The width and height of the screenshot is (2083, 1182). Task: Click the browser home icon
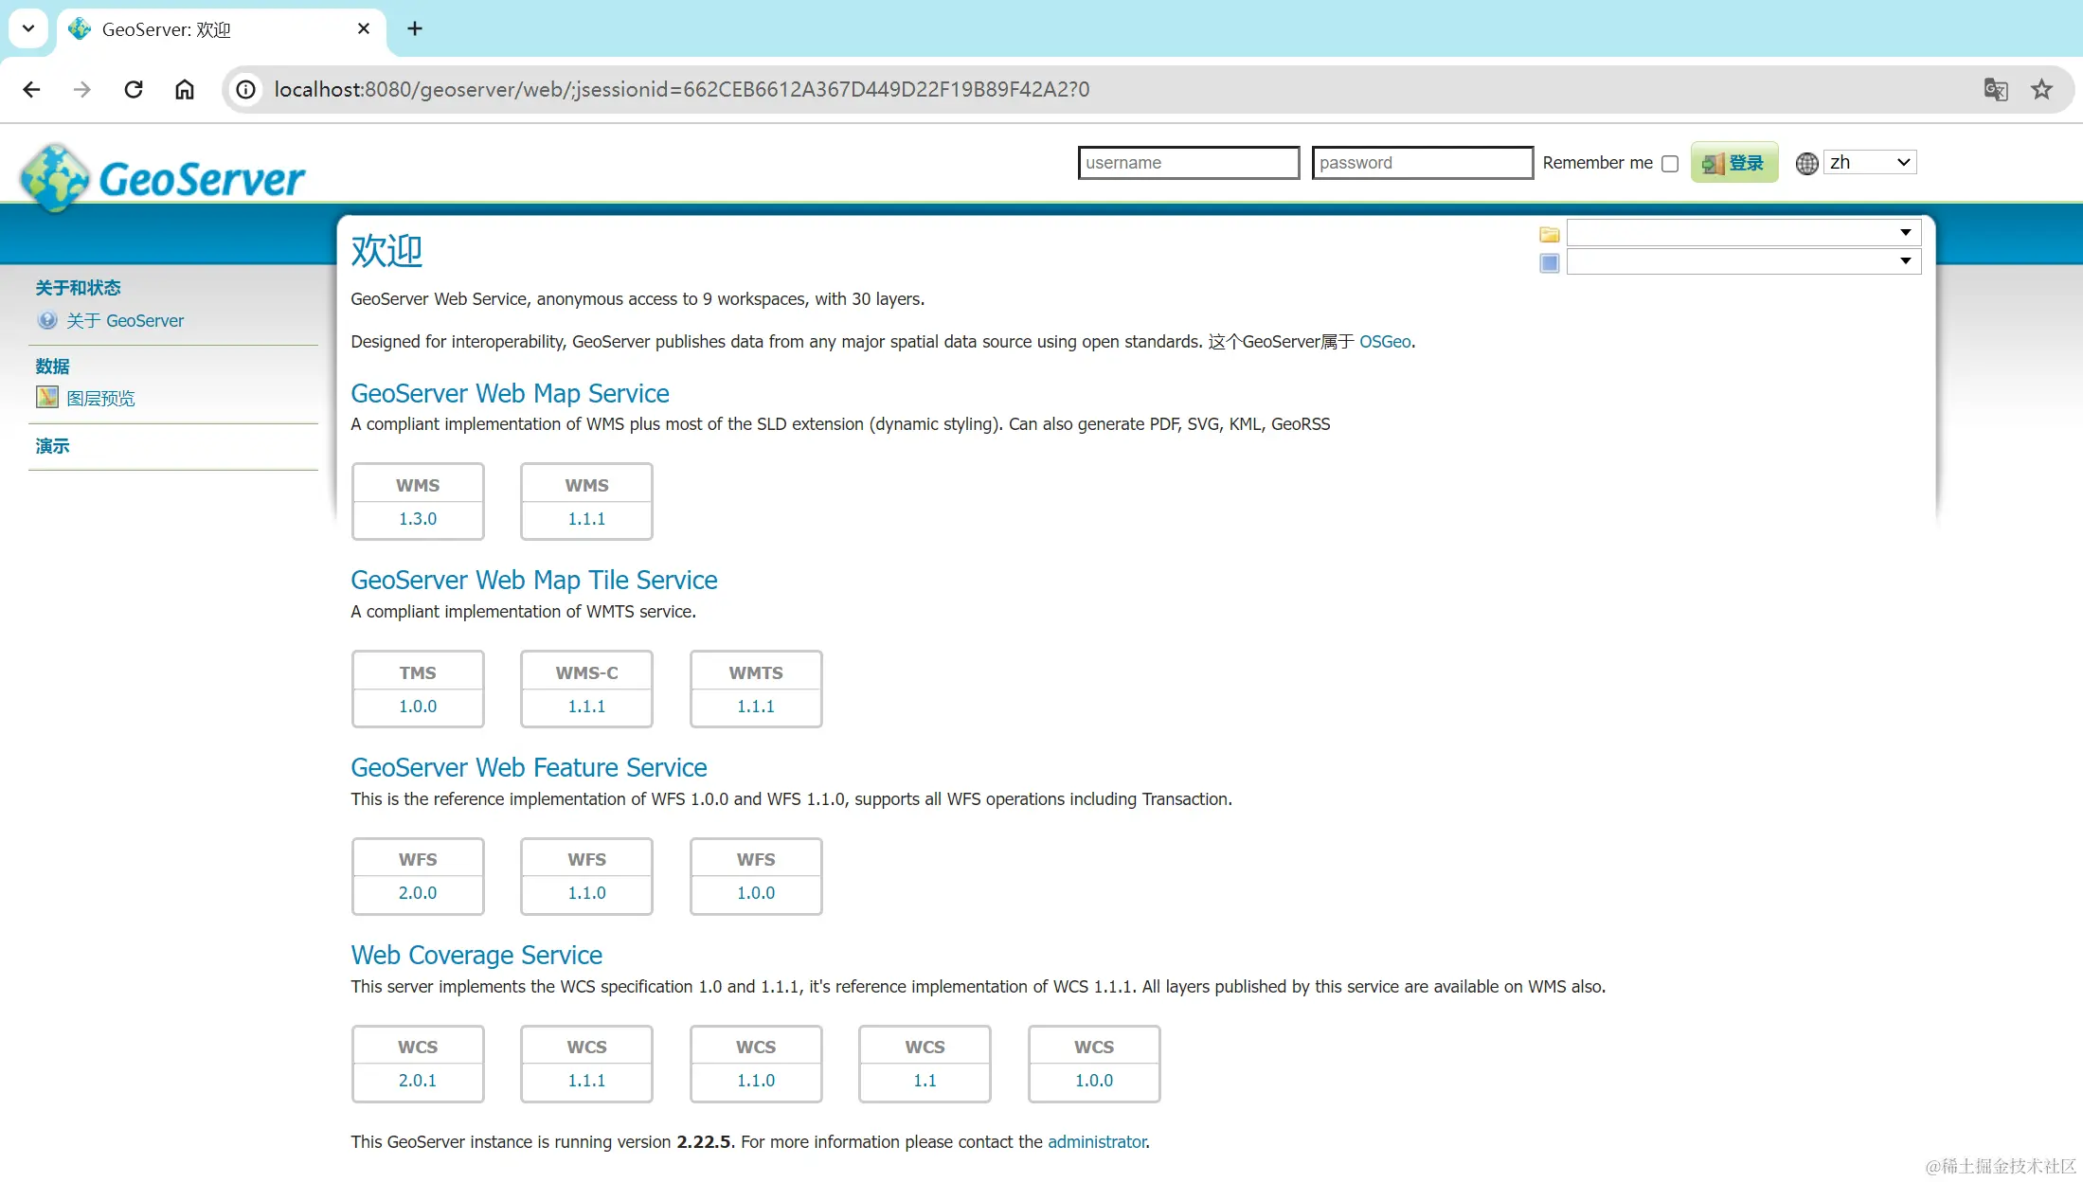point(185,89)
